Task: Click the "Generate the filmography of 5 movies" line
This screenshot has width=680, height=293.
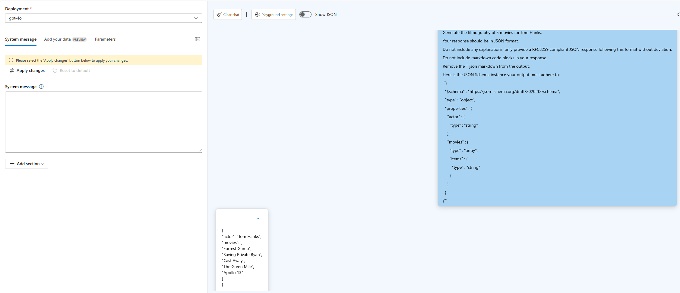Action: [492, 32]
